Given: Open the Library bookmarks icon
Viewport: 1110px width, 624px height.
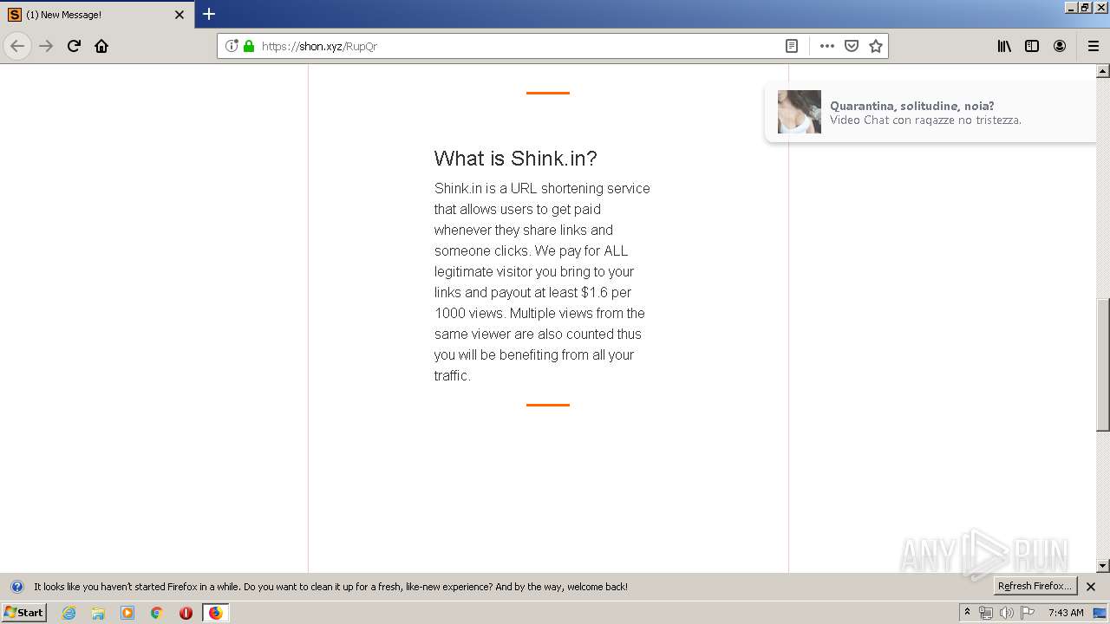Looking at the screenshot, I should (1004, 46).
